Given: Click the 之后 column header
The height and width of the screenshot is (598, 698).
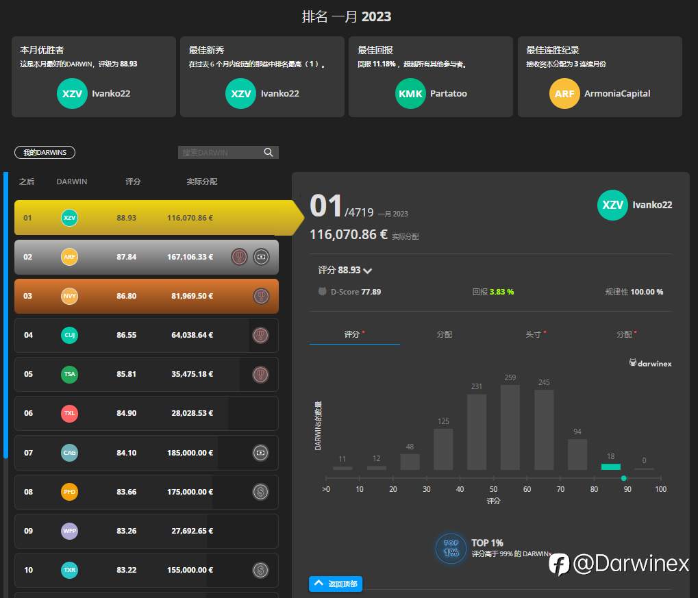Looking at the screenshot, I should coord(26,182).
